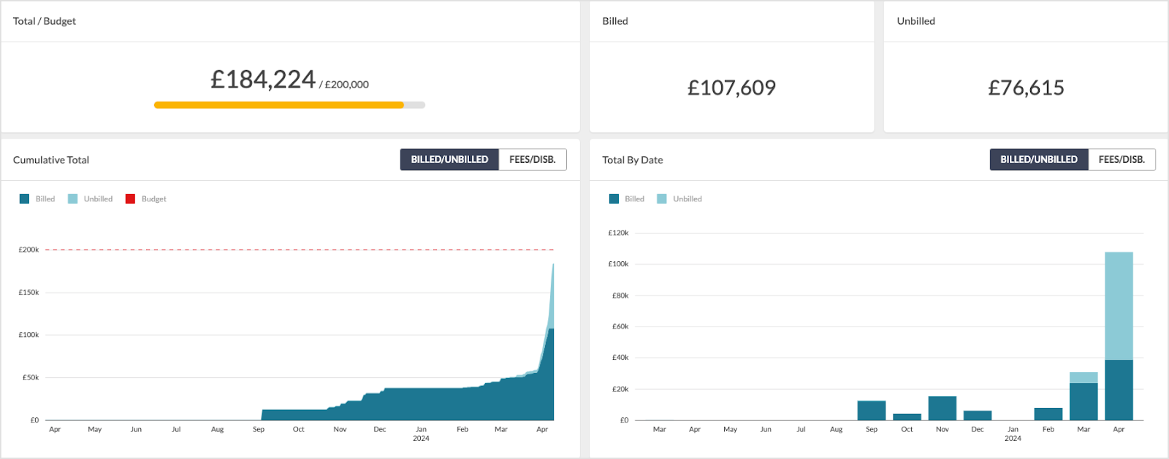Click the dashed red £200k budget line
This screenshot has height=459, width=1169.
[x=300, y=250]
